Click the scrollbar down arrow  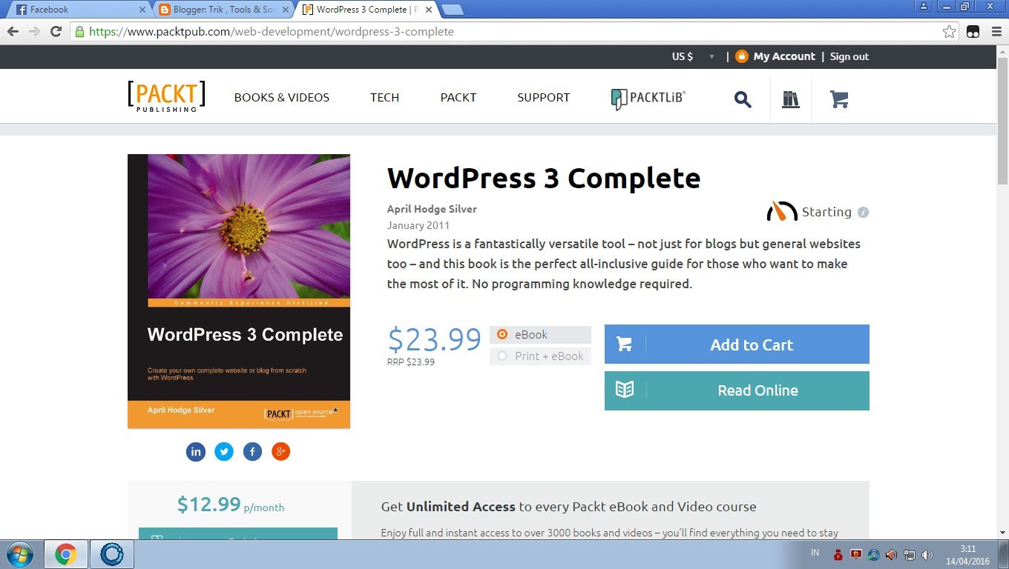[x=1002, y=532]
